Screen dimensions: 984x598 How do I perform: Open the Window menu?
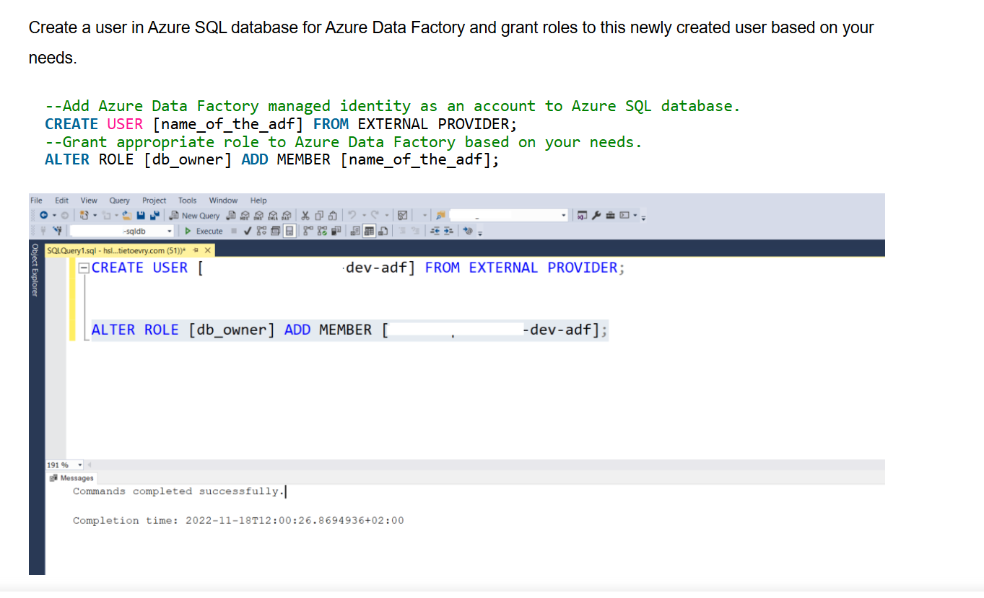[x=223, y=201]
